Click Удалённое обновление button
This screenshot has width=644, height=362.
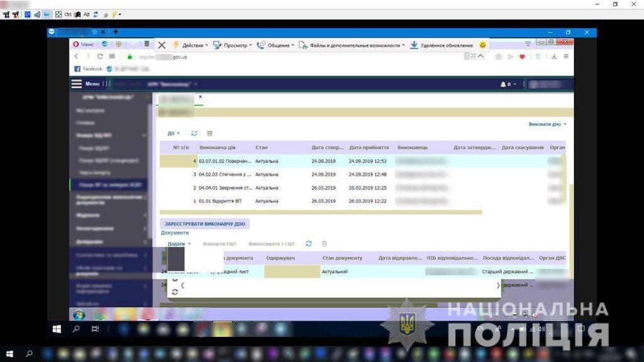442,45
